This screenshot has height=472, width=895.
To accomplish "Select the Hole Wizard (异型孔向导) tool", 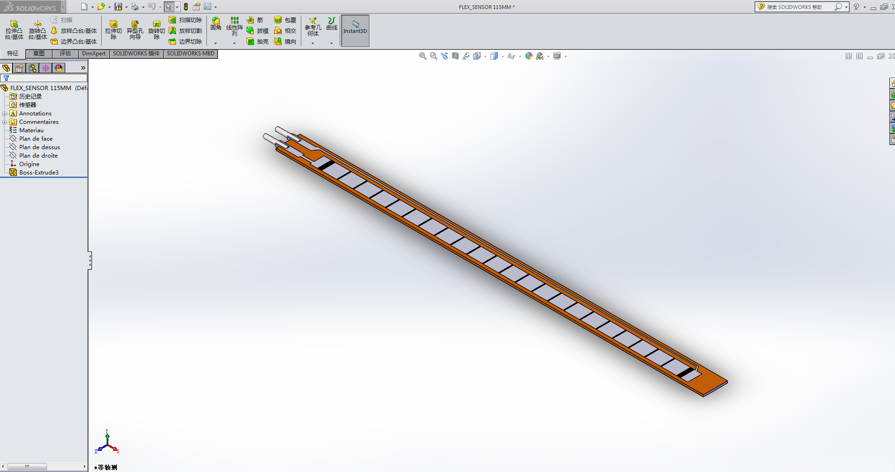I will [x=135, y=30].
